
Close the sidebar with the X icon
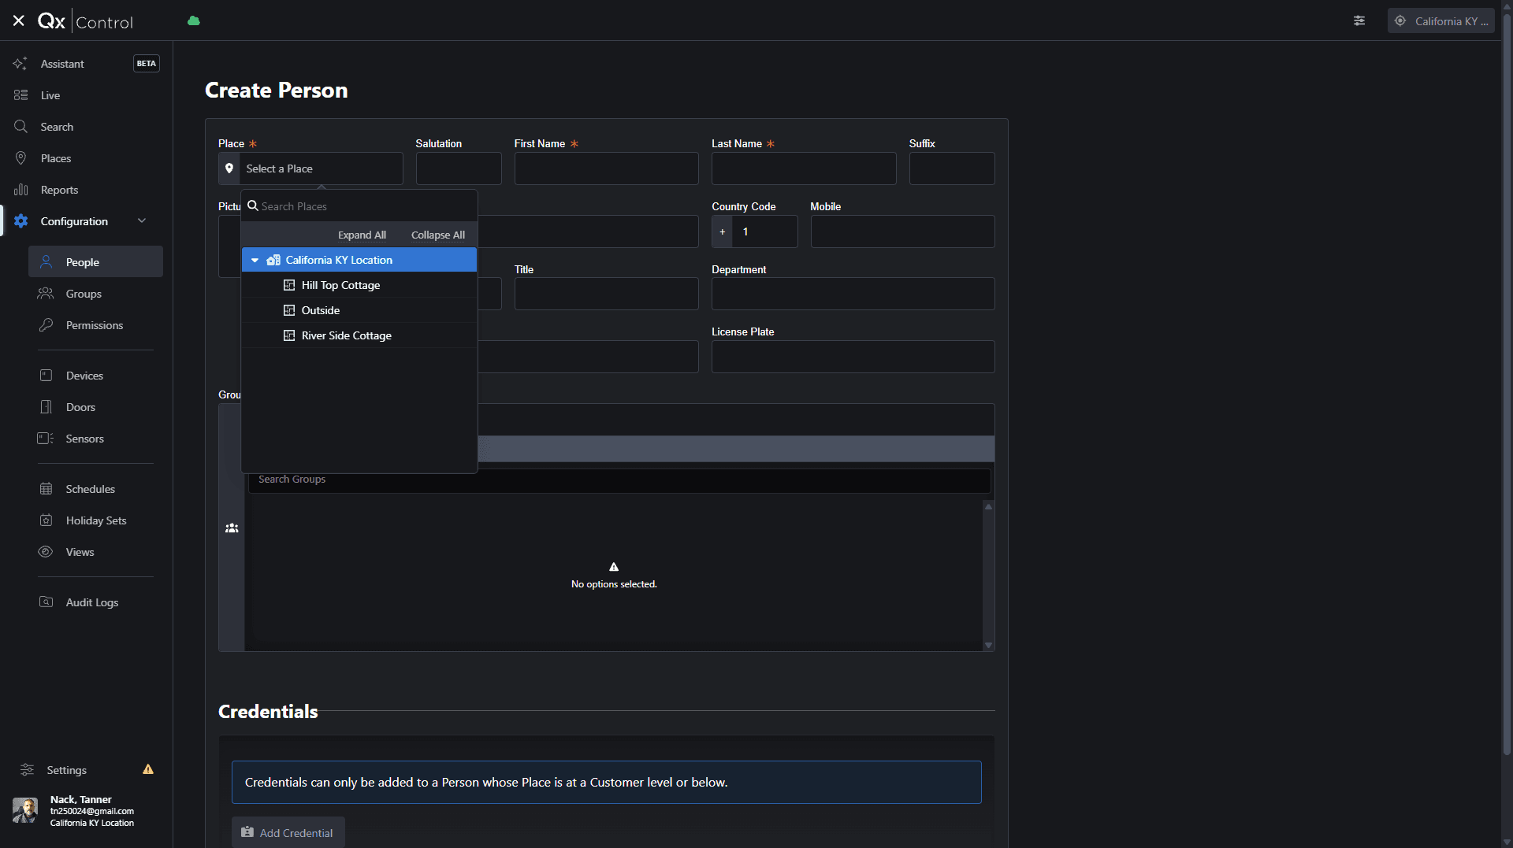(x=19, y=21)
